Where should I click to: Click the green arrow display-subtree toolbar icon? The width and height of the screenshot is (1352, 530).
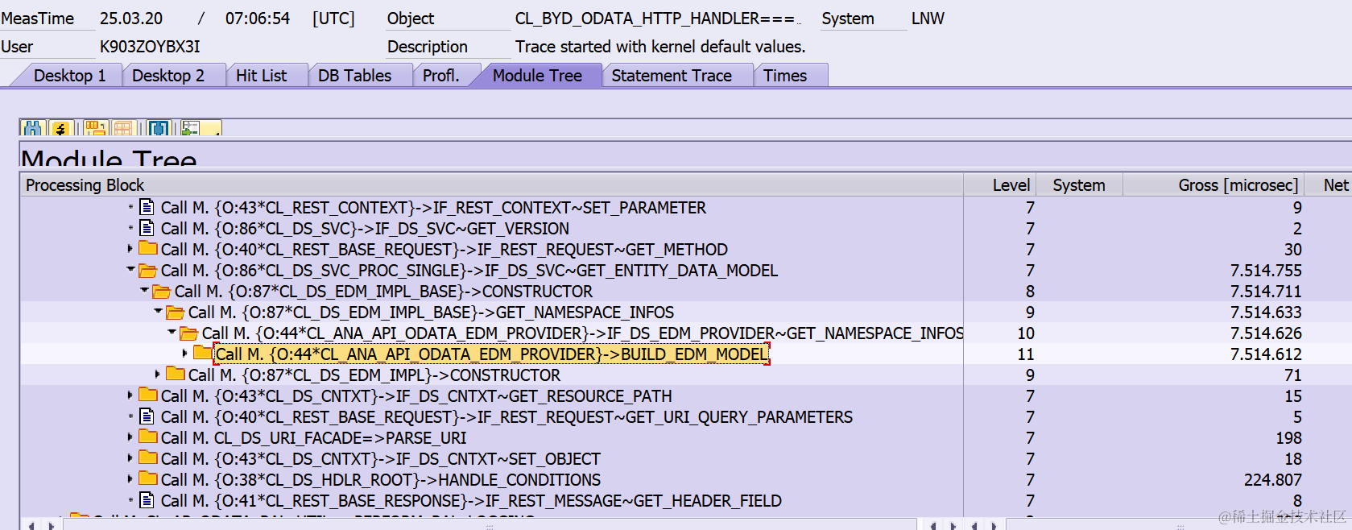coord(190,128)
